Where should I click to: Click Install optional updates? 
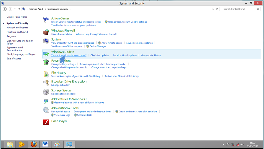click(125, 55)
